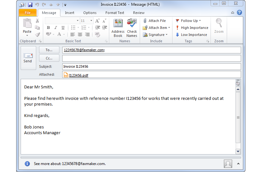This screenshot has height=172, width=262.
Task: Center the paragraph text
Action: click(x=80, y=34)
